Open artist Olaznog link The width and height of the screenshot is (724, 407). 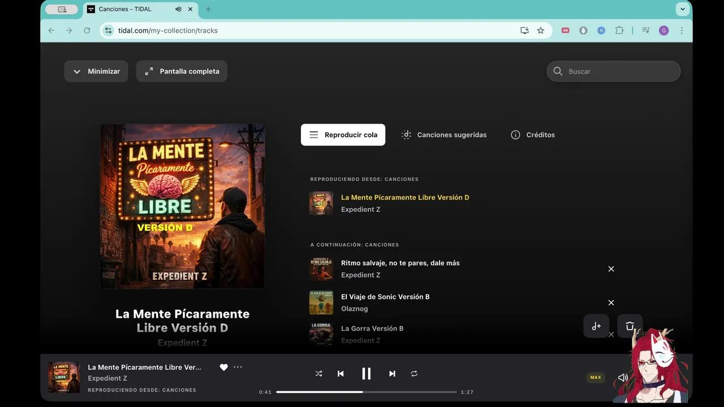[355, 309]
